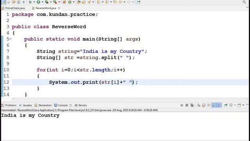
Task: Click the Next Annotation icon
Action: click(98, 2)
